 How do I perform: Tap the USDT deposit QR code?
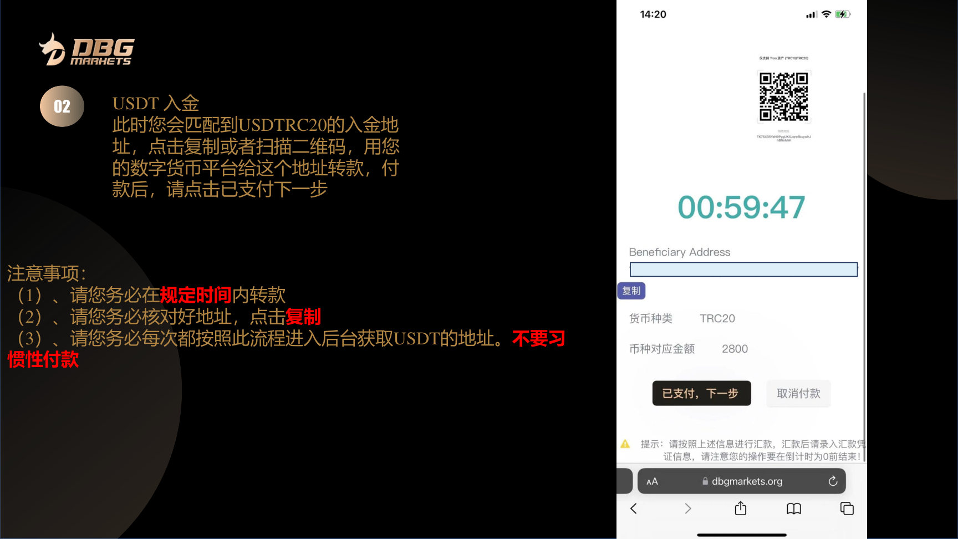pyautogui.click(x=783, y=96)
